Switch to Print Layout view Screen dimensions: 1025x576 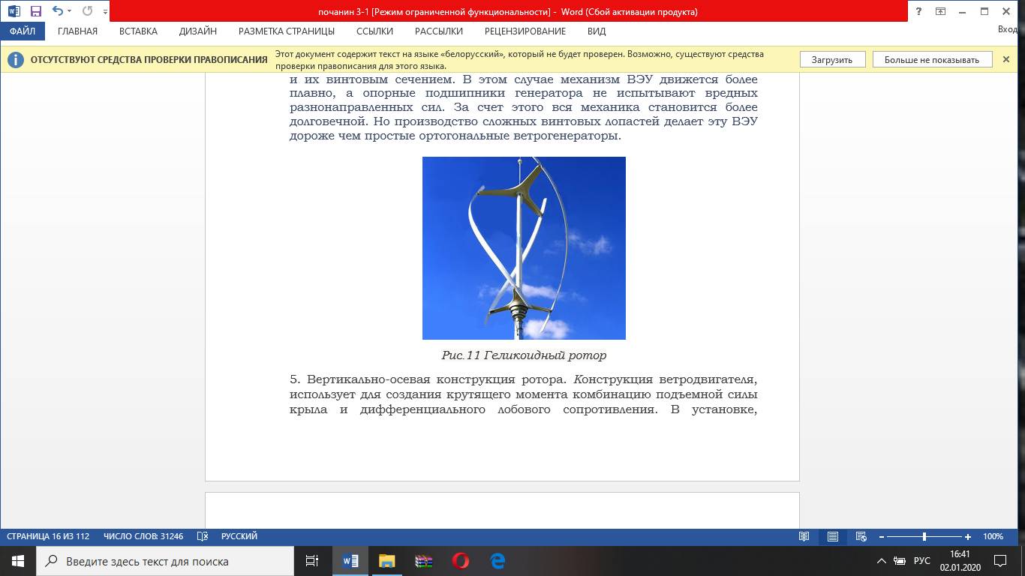833,537
